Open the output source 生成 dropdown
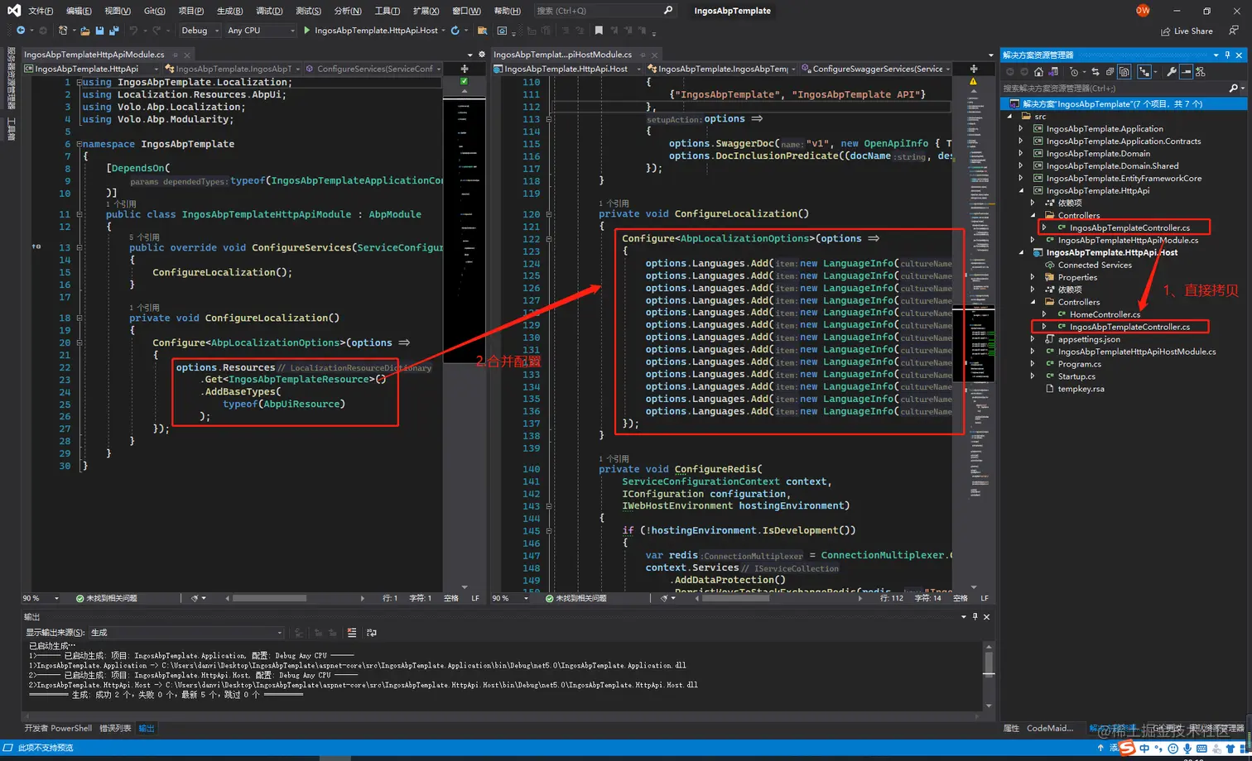The height and width of the screenshot is (761, 1252). point(185,633)
